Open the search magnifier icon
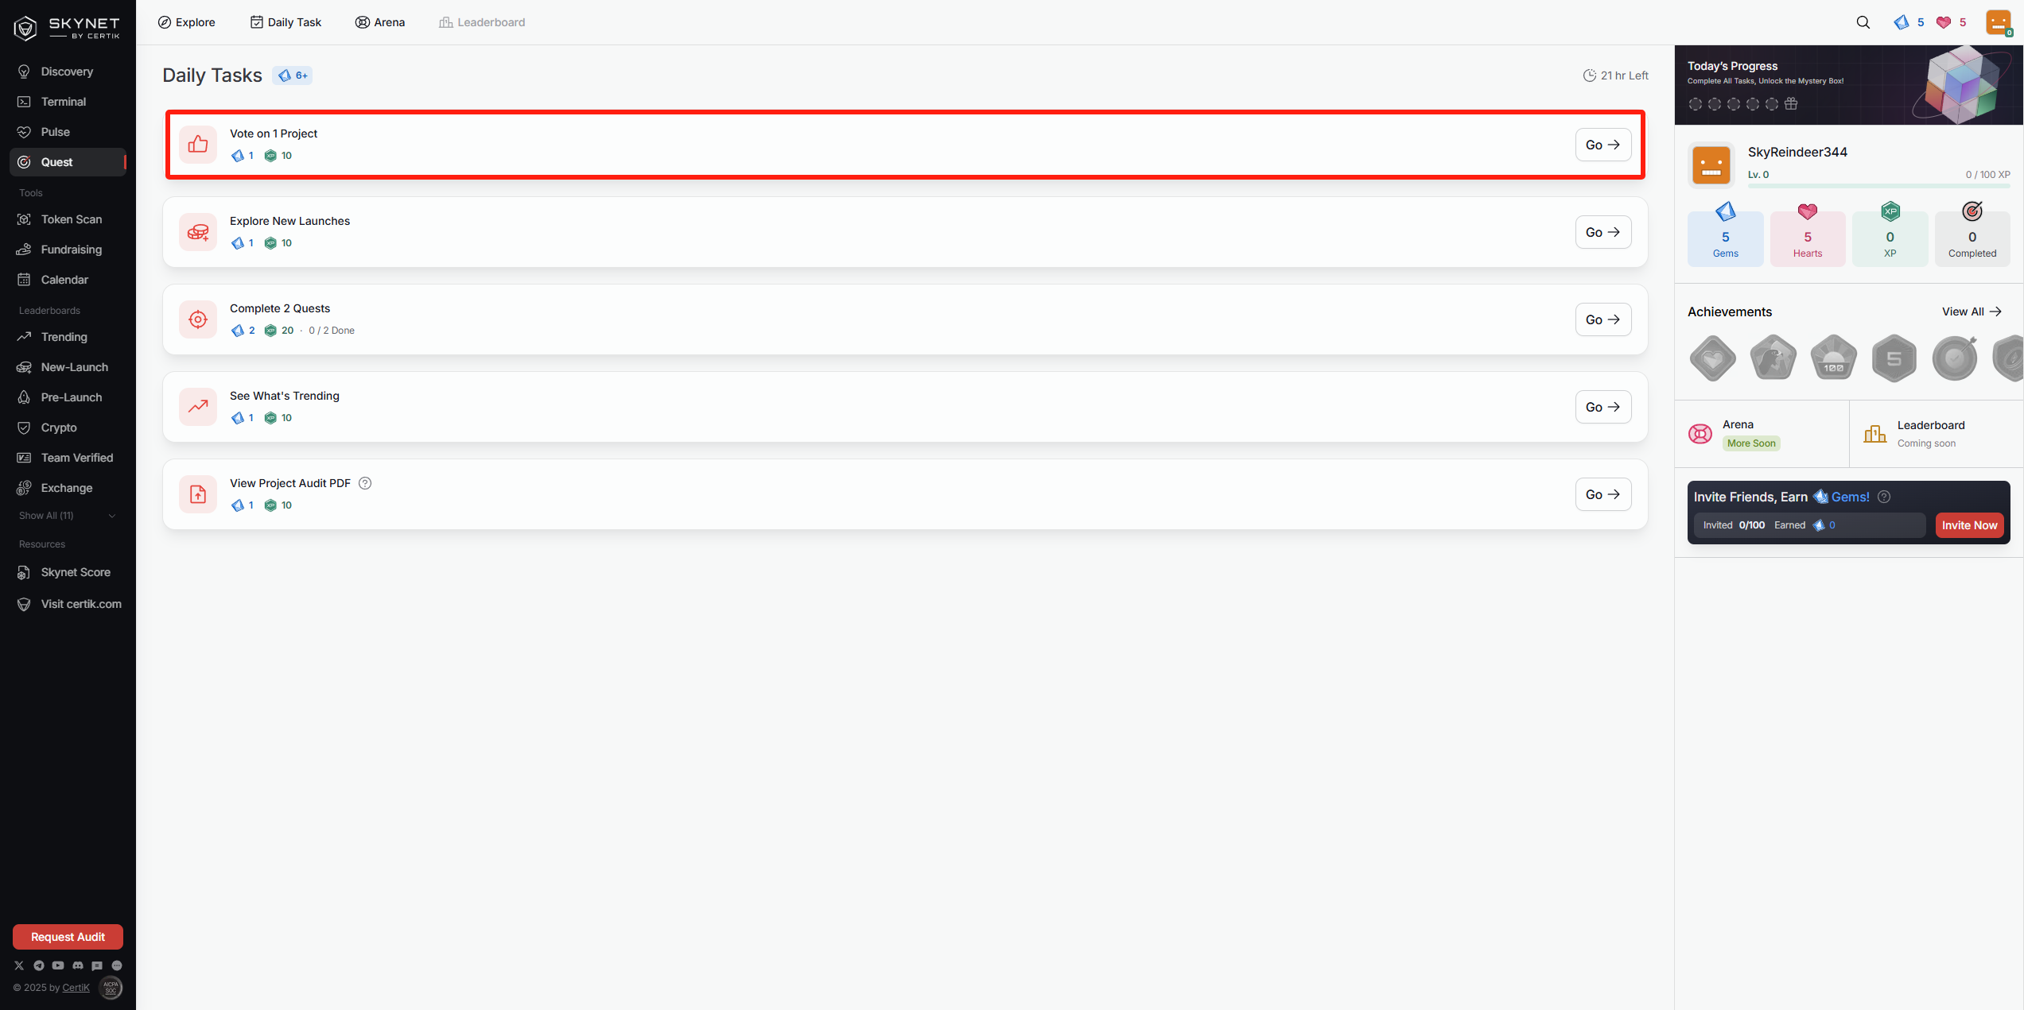This screenshot has width=2024, height=1010. pyautogui.click(x=1863, y=22)
